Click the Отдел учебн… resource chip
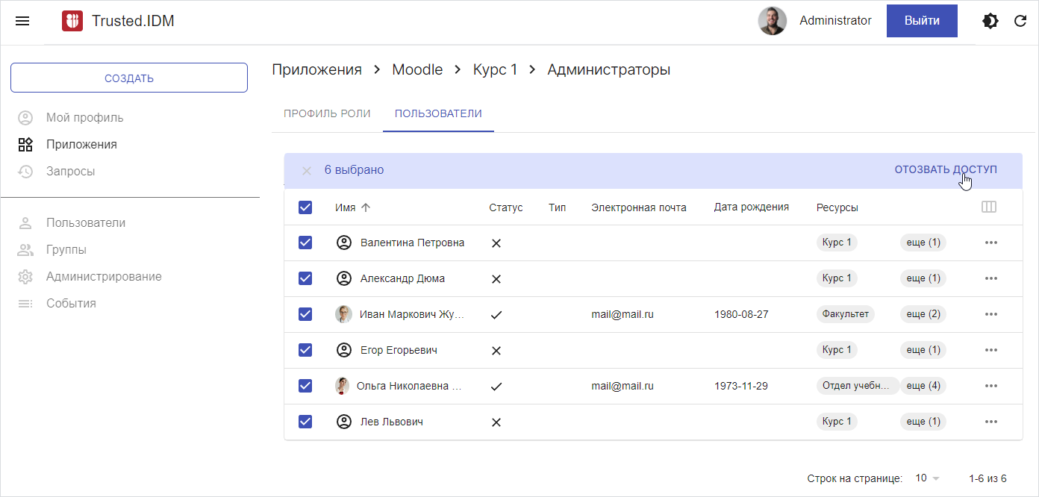The image size is (1039, 497). click(x=857, y=386)
